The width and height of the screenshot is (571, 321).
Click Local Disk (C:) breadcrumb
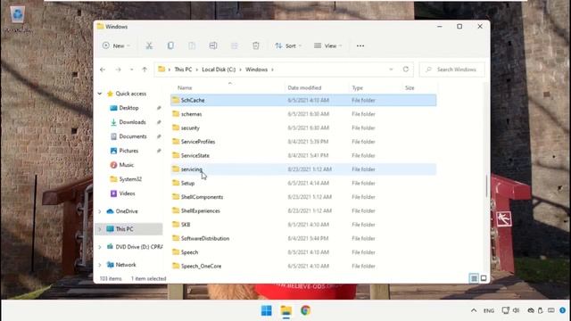coord(219,70)
